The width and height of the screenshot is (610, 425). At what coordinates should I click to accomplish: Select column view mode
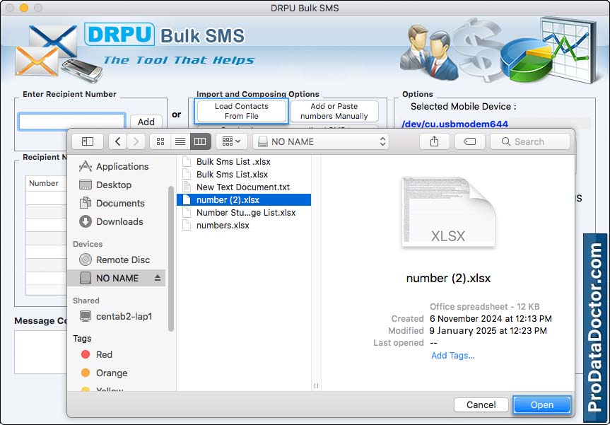[200, 141]
